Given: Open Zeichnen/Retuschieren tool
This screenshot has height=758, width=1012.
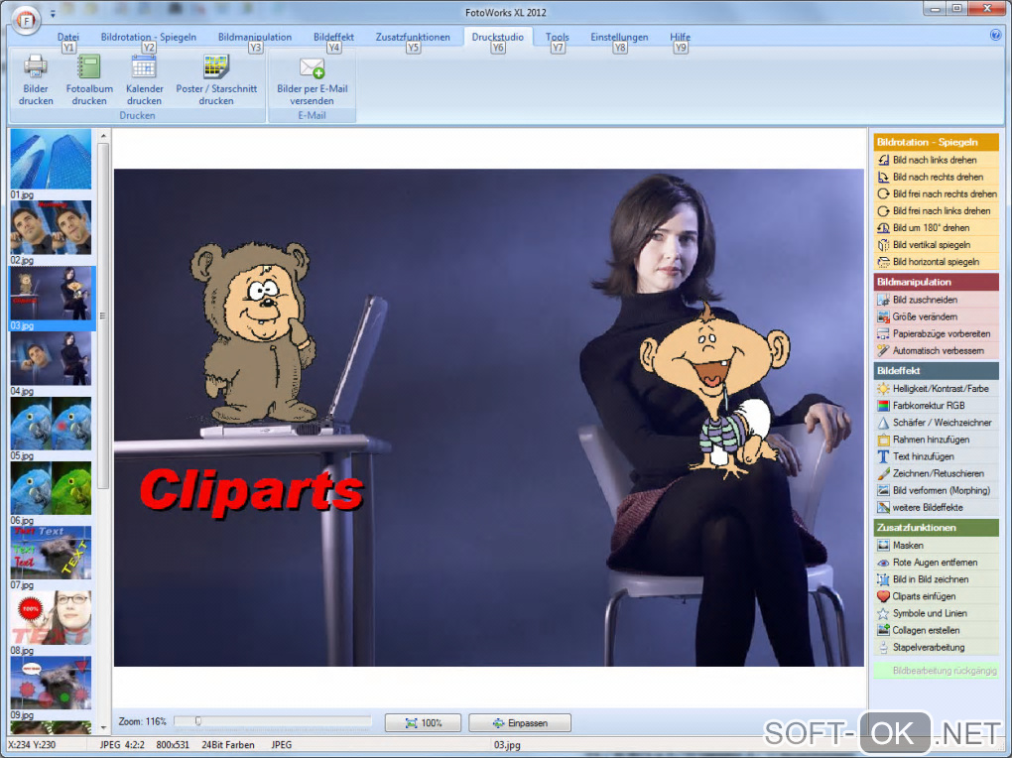Looking at the screenshot, I should click(936, 473).
